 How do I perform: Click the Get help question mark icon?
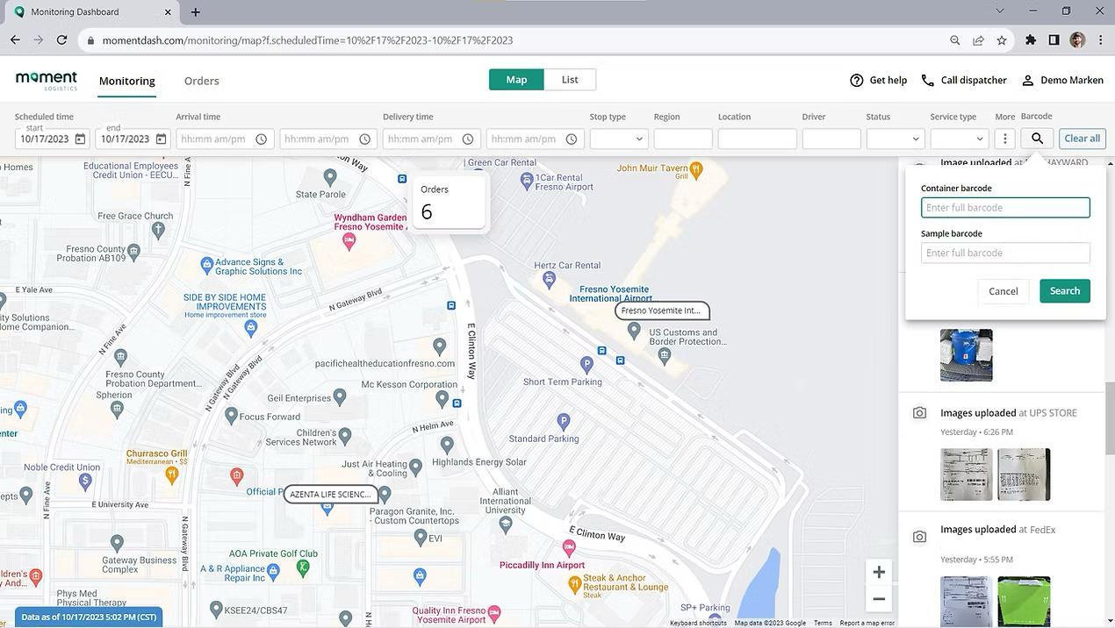[857, 80]
